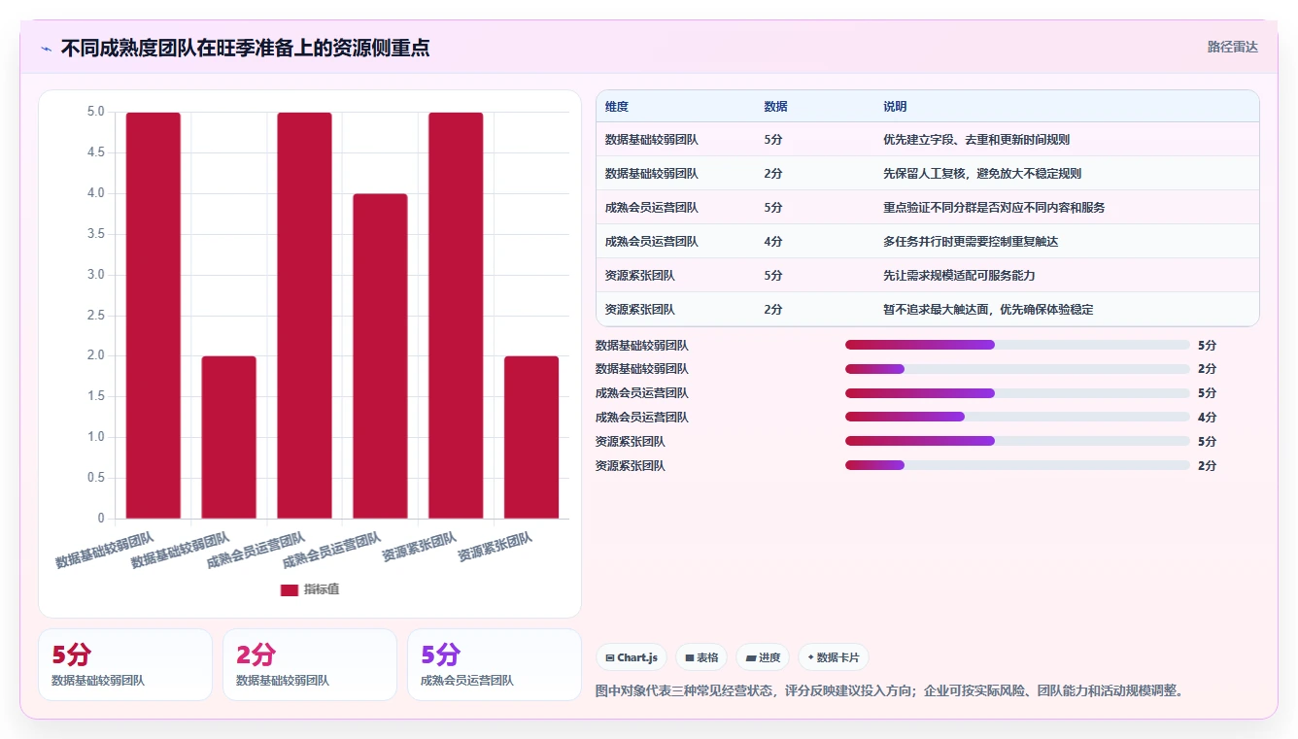Click the 数据卡片 chip
This screenshot has height=739, width=1298.
click(x=834, y=657)
